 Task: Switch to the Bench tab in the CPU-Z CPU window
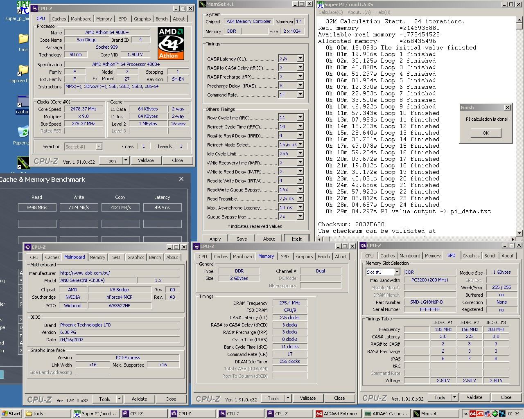(161, 19)
